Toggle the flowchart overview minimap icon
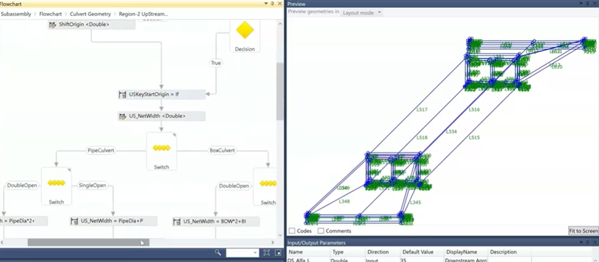 pyautogui.click(x=278, y=253)
